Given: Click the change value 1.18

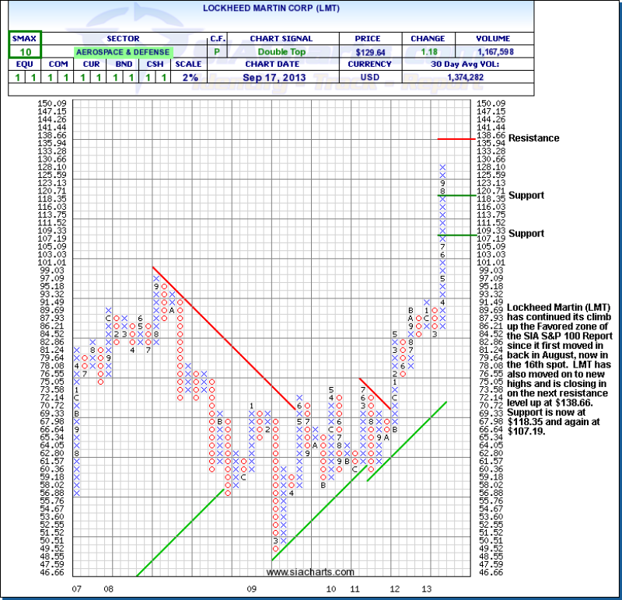Looking at the screenshot, I should point(428,52).
